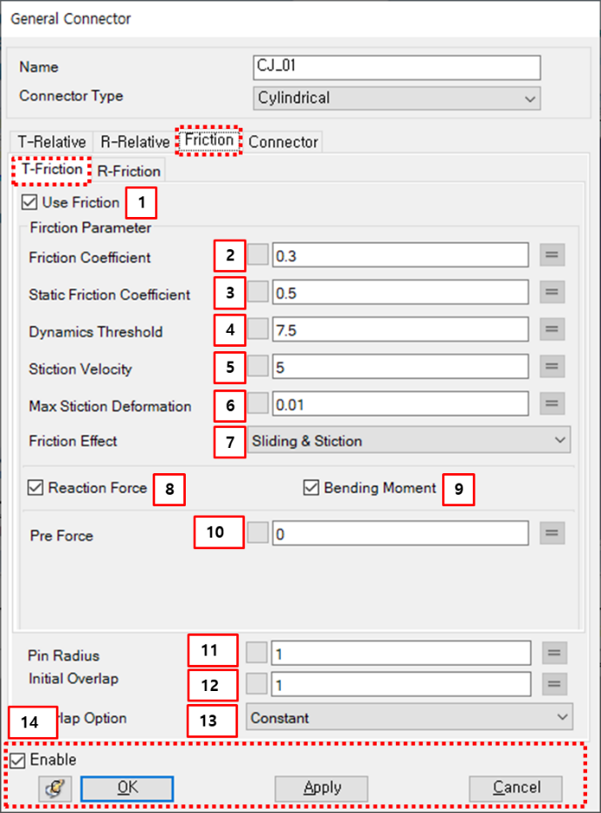
Task: Open the expression editor for Static Friction Coefficient
Action: pos(553,292)
